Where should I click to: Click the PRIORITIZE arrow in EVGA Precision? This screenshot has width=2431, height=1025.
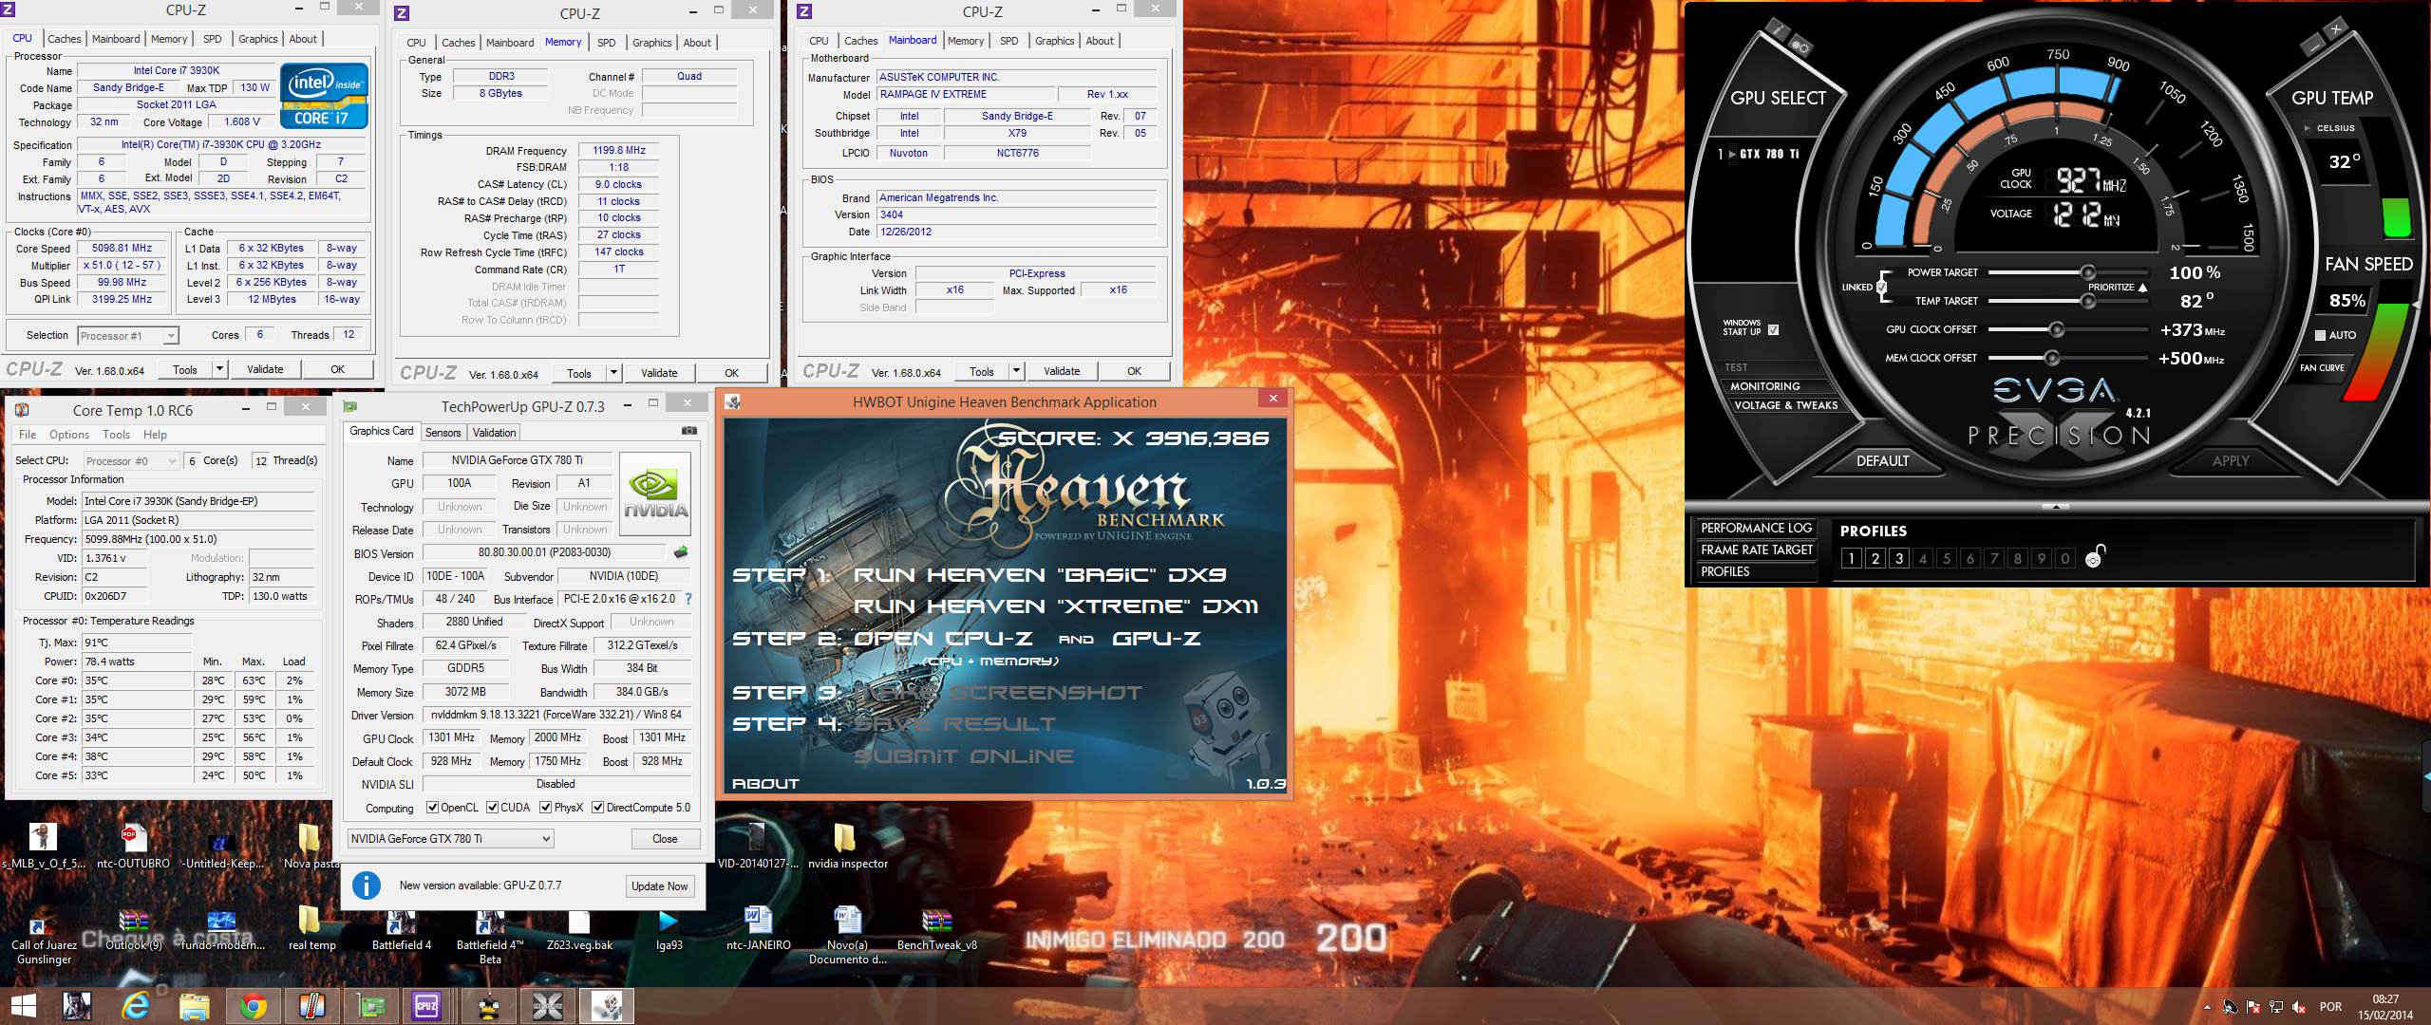[x=2142, y=288]
